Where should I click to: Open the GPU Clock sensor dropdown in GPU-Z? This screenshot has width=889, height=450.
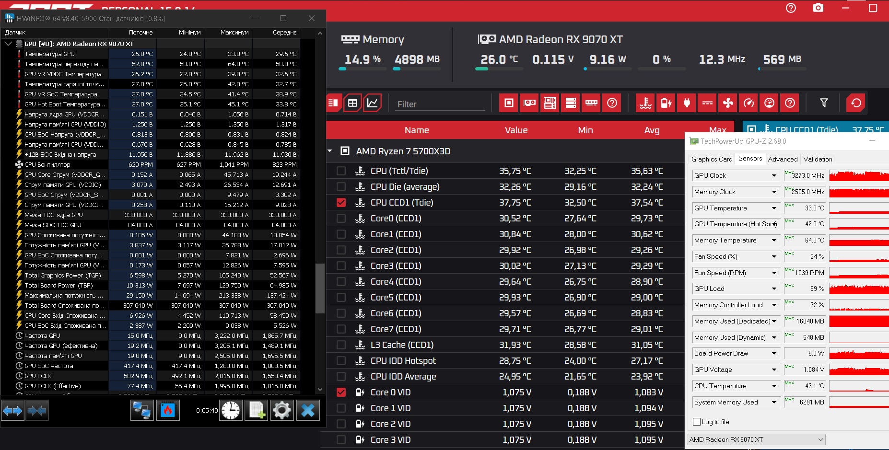(774, 175)
